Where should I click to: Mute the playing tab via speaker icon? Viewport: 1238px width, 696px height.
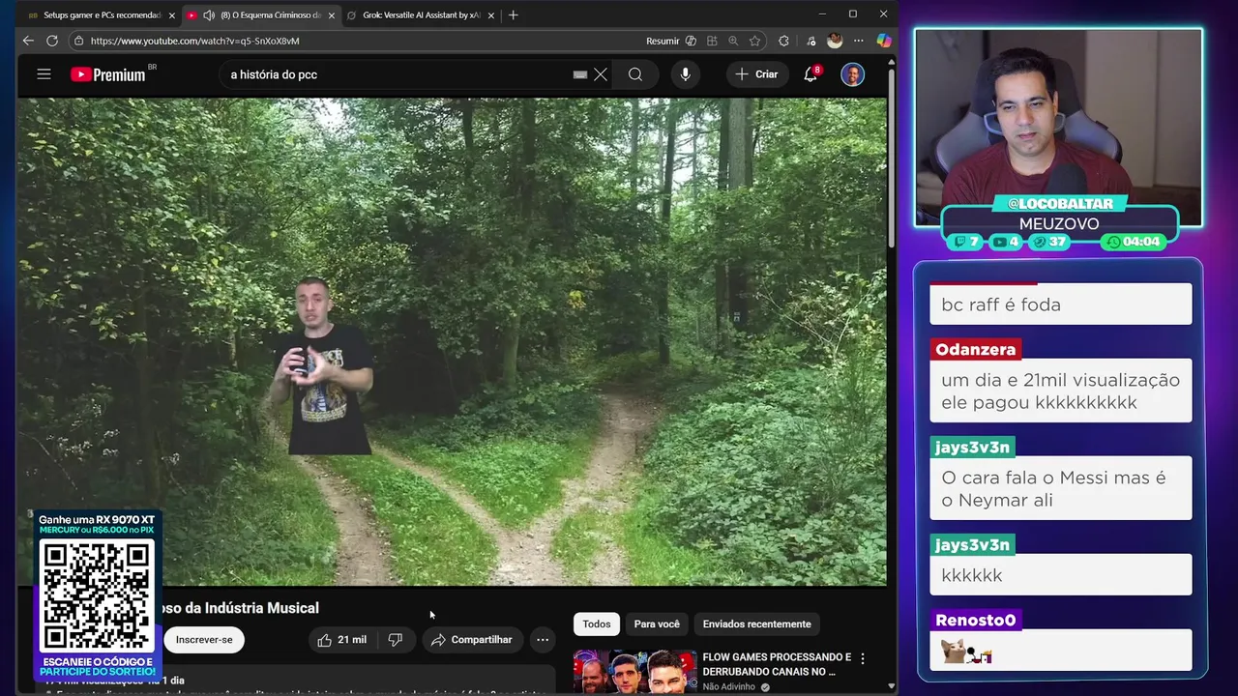[x=209, y=15]
